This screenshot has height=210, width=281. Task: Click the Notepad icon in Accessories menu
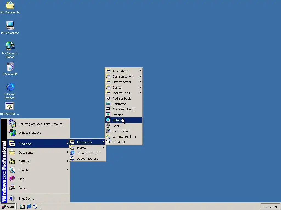[x=108, y=120]
